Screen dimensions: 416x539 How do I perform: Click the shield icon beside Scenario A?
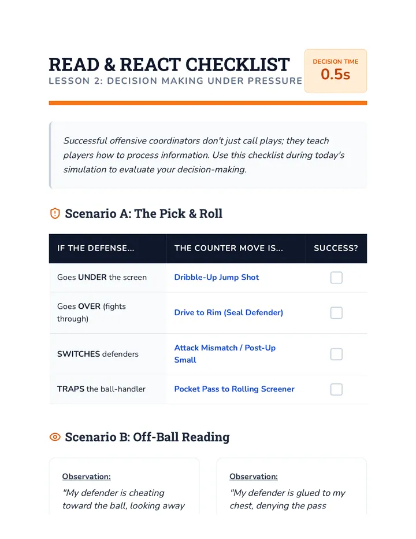(x=55, y=213)
